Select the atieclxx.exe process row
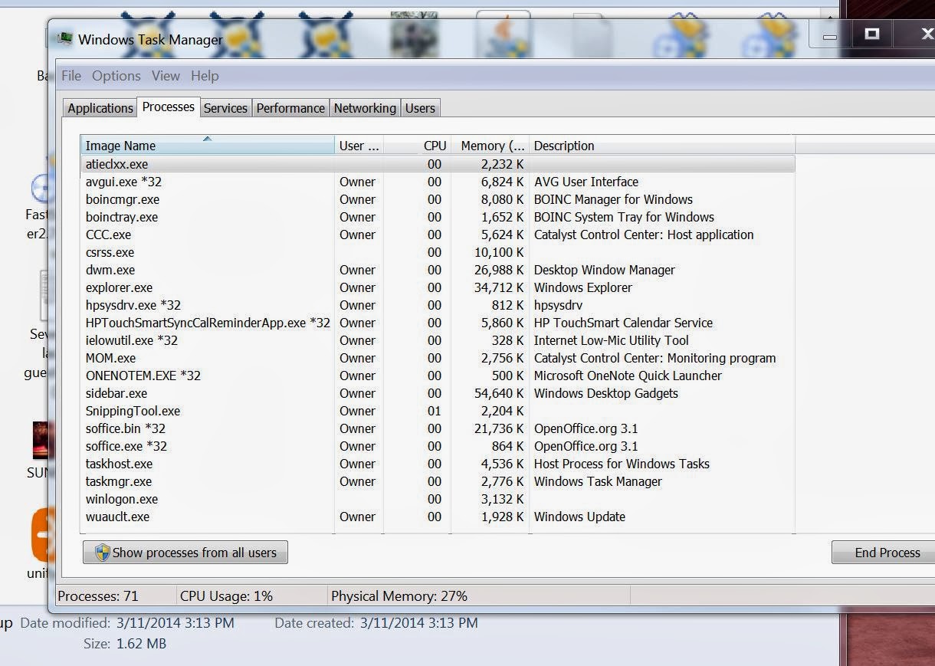Screen dimensions: 935x666 438,164
